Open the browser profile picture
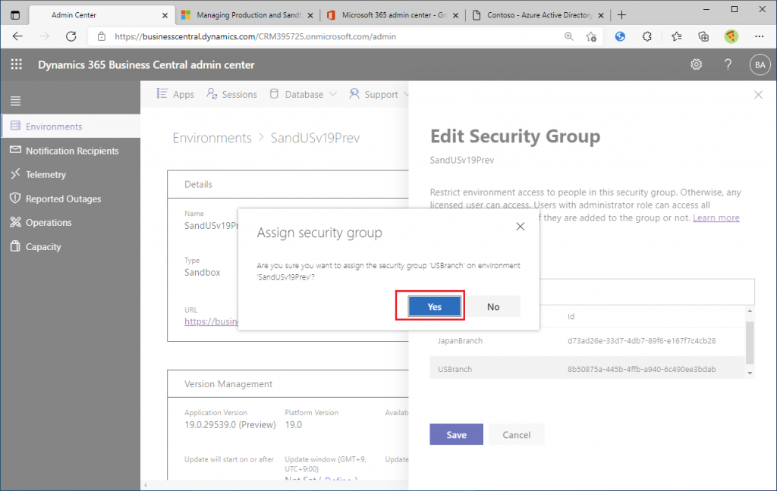This screenshot has height=491, width=777. (731, 36)
